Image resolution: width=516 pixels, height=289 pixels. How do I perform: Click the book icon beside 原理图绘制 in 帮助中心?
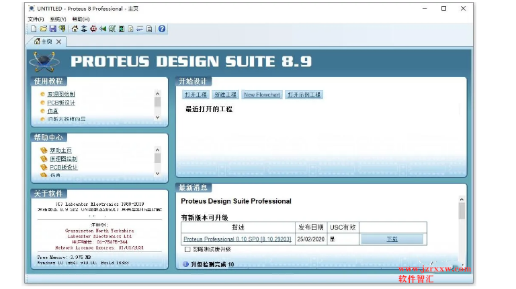44,159
